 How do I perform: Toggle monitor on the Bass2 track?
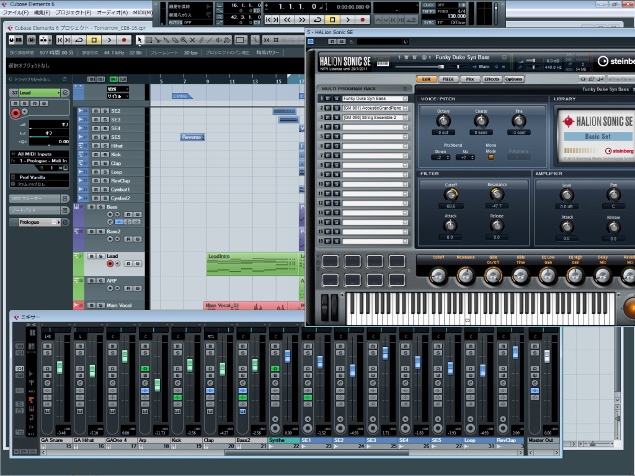[117, 239]
